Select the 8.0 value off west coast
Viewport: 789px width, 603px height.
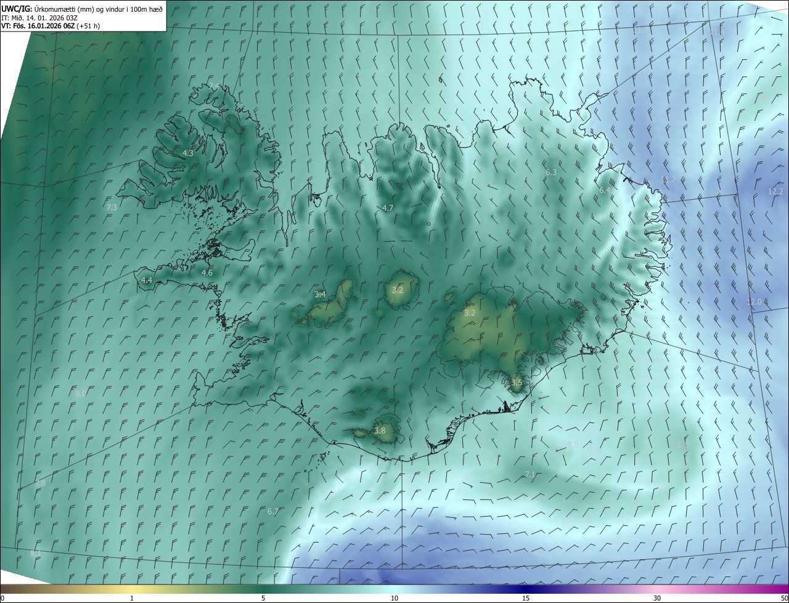click(x=81, y=394)
